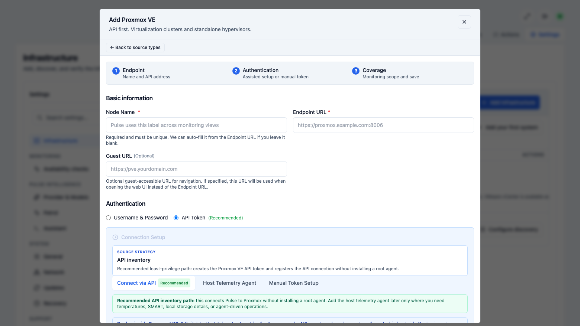The height and width of the screenshot is (326, 580).
Task: Click the Connection Setup clock icon
Action: [115, 237]
